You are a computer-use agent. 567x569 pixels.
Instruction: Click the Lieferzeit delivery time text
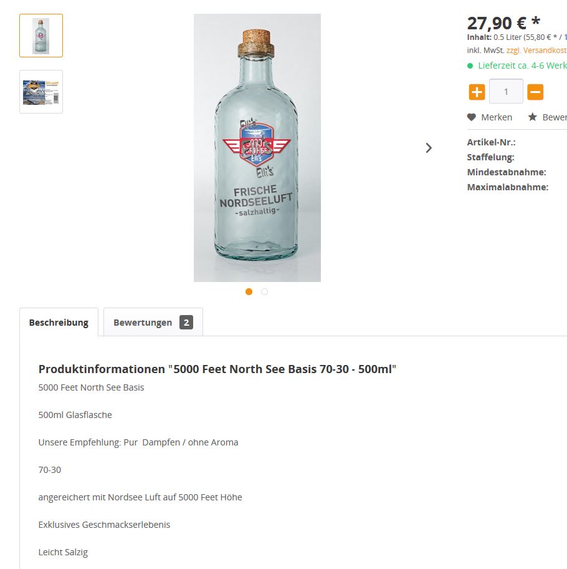point(522,66)
